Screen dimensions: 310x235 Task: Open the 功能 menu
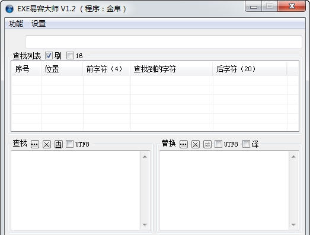click(x=16, y=24)
